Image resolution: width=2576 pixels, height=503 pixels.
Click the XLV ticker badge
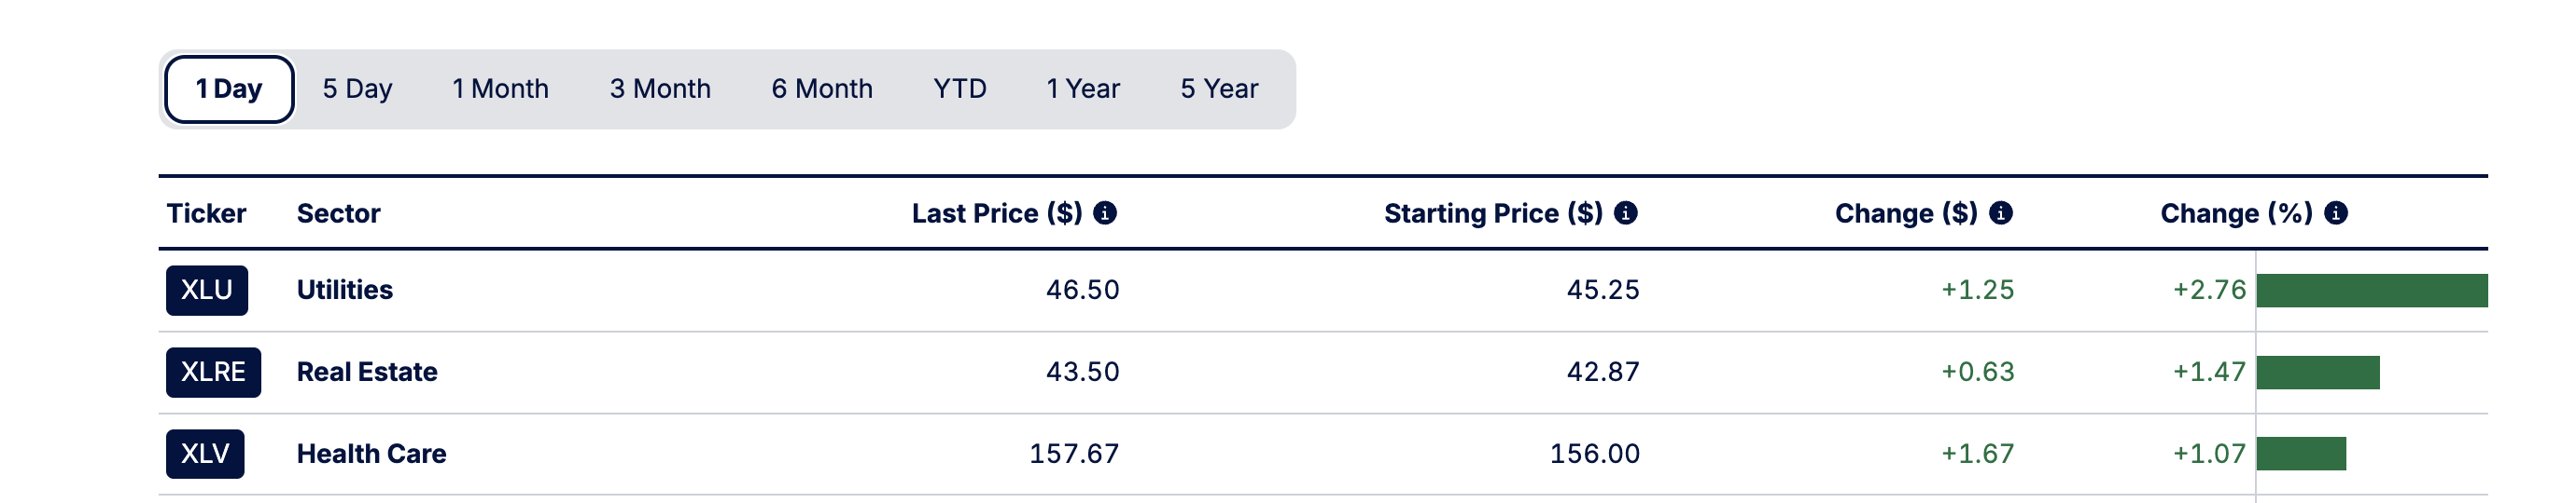tap(205, 455)
